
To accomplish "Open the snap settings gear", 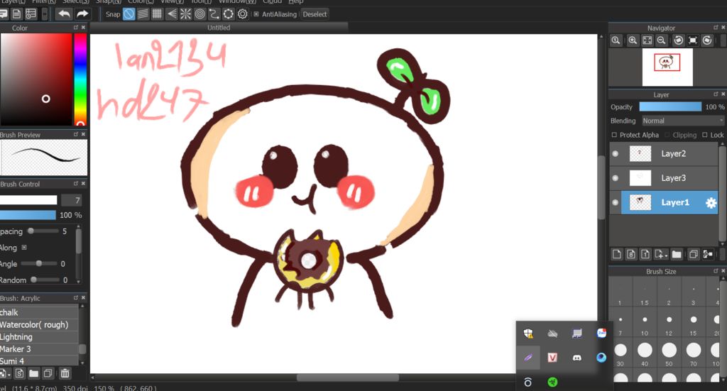I will point(243,14).
